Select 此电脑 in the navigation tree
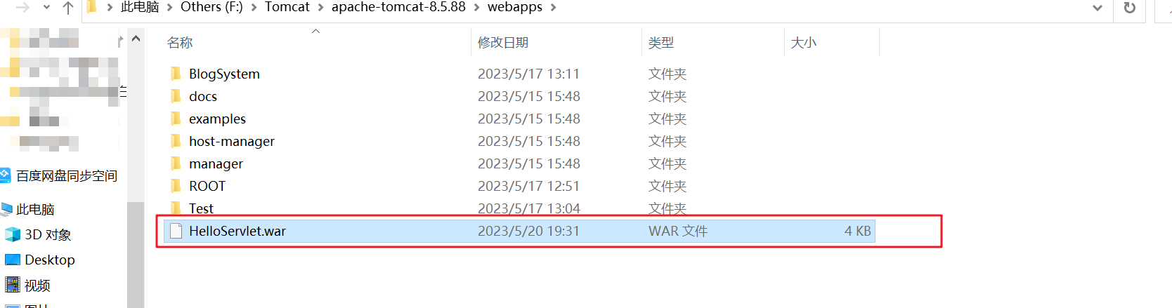Image resolution: width=1172 pixels, height=308 pixels. (35, 209)
